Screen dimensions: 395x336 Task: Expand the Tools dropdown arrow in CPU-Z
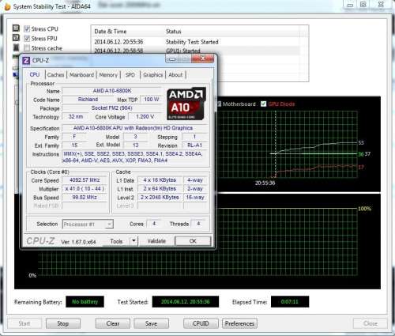[x=134, y=241]
